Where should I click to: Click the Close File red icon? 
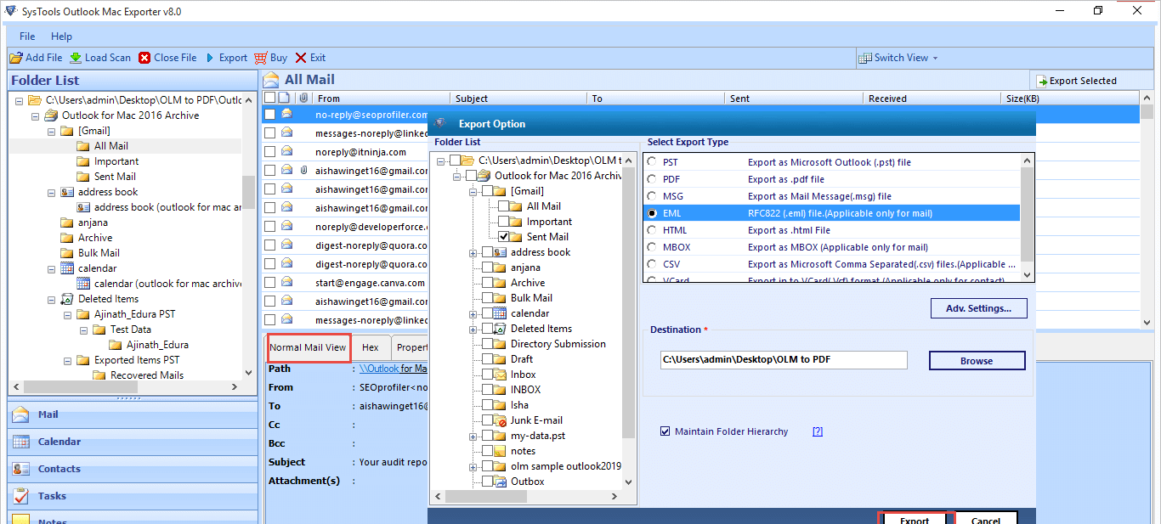[145, 58]
